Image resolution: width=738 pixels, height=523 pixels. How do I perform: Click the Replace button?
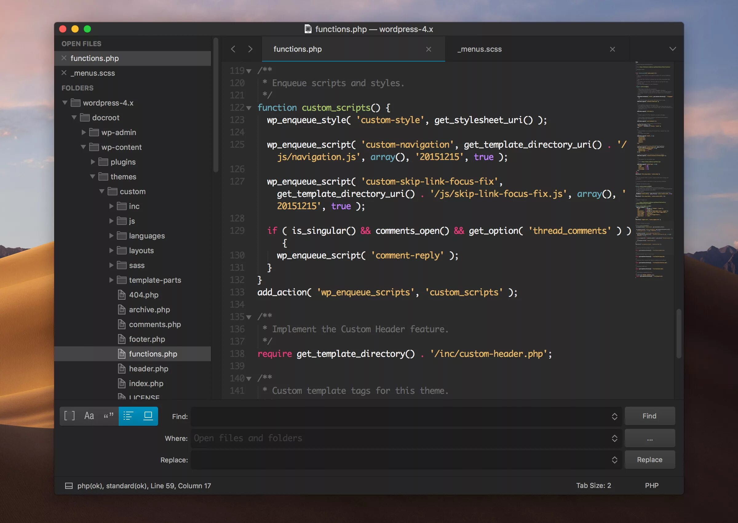pyautogui.click(x=649, y=460)
